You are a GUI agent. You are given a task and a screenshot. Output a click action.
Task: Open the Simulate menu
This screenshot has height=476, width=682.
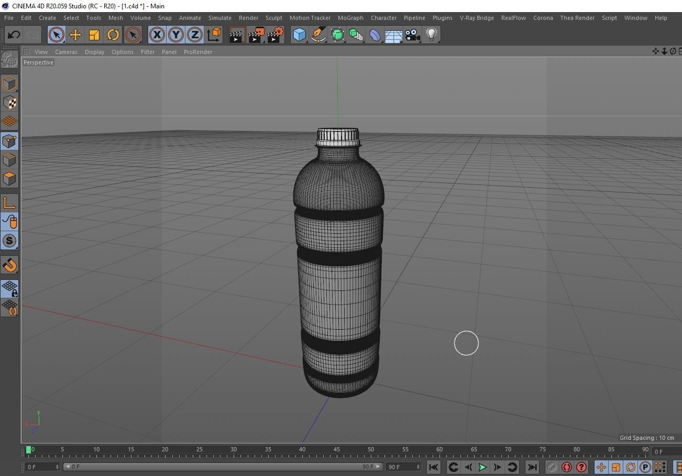click(219, 18)
